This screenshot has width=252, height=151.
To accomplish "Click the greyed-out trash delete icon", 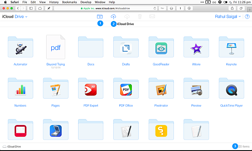I will click(x=140, y=16).
